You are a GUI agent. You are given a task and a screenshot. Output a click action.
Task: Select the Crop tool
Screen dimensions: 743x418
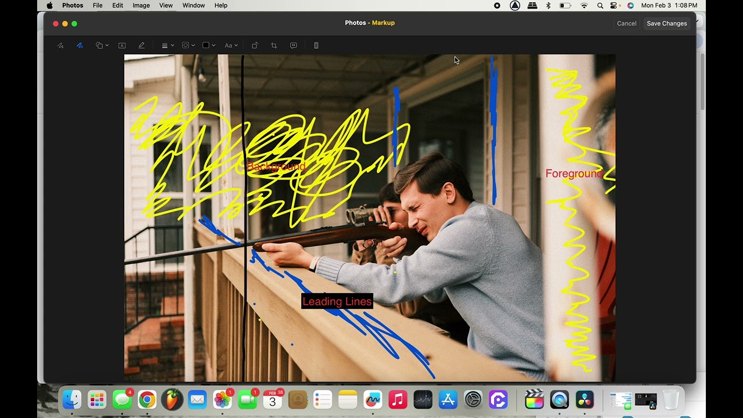pyautogui.click(x=274, y=45)
